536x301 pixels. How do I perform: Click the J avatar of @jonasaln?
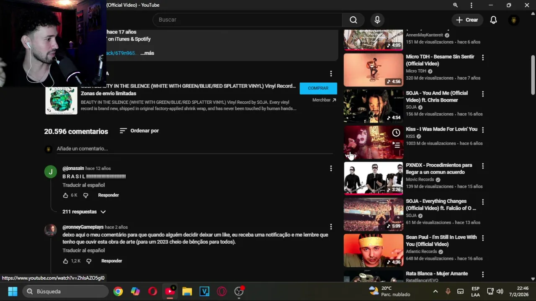pos(51,172)
